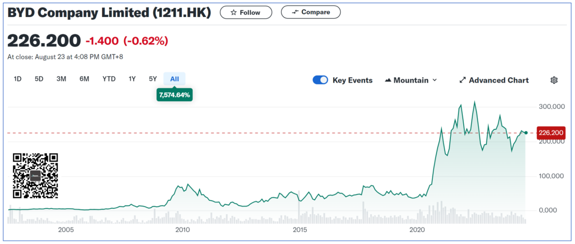Select the 6M range tab
Viewport: 575px width, 244px height.
point(84,79)
